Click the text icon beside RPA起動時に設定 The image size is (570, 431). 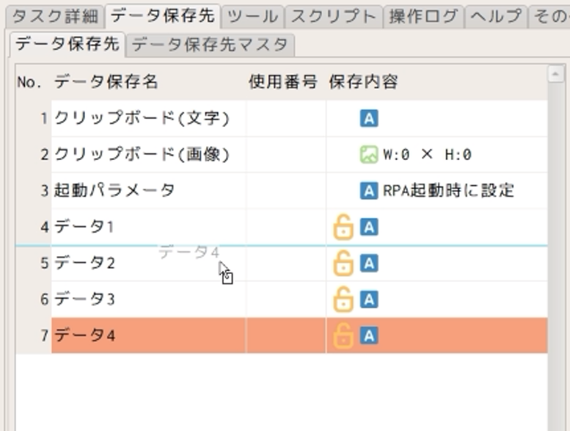pos(368,191)
